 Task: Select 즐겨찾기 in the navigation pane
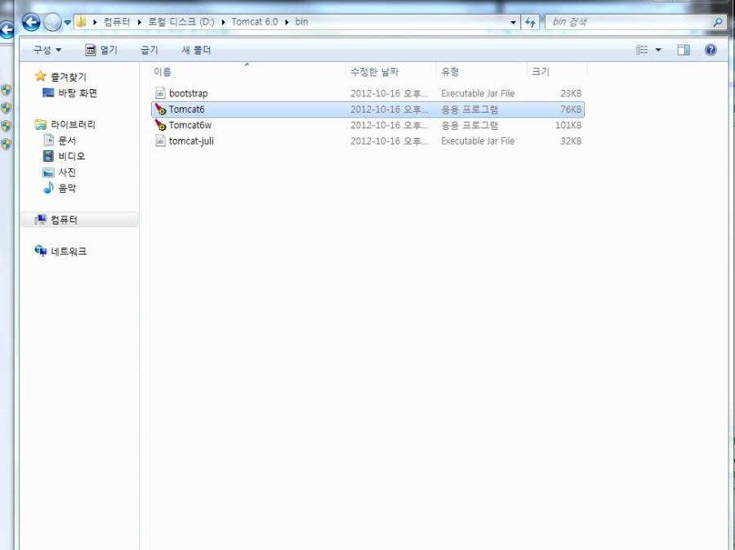(x=69, y=77)
